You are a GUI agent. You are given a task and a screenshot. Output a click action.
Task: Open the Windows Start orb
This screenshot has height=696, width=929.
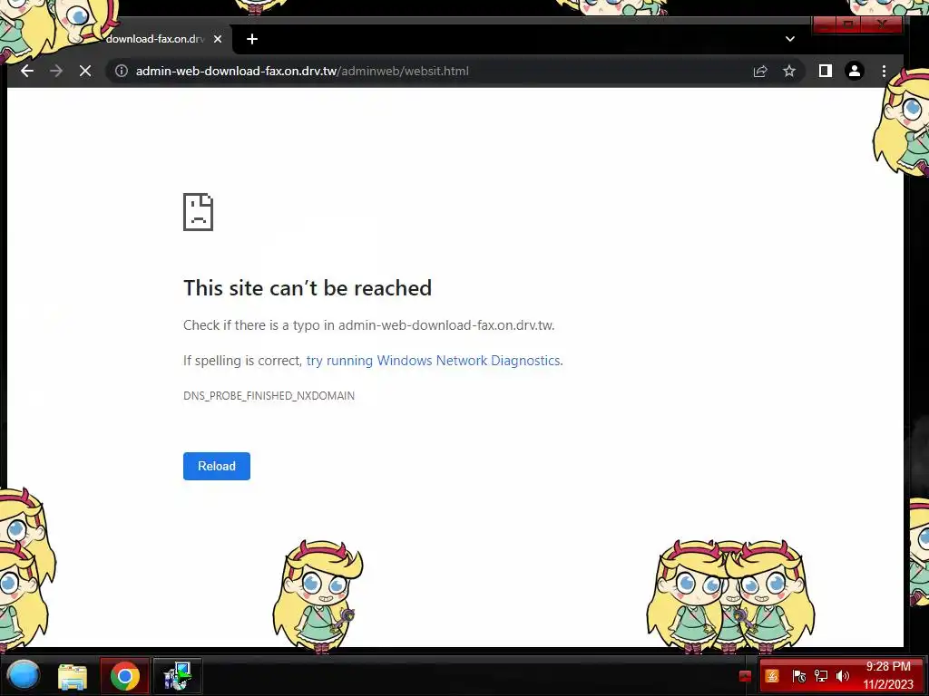(x=24, y=675)
